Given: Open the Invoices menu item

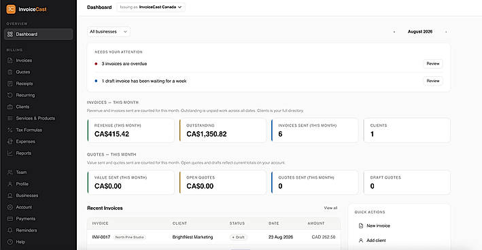Looking at the screenshot, I should click(x=39, y=60).
